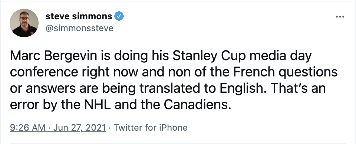The image size is (356, 144).
Task: Open the Twitter for iPhone source link
Action: click(151, 128)
